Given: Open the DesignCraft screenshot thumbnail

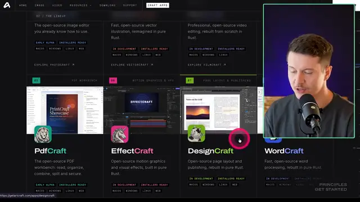Looking at the screenshot, I should tap(218, 110).
